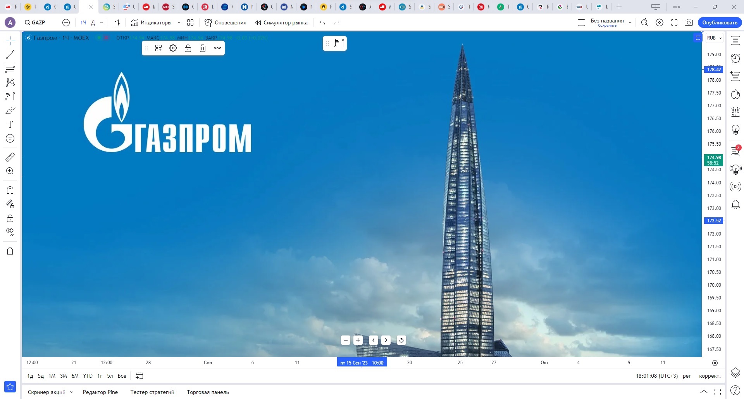Select the trend line drawing tool
The image size is (744, 399).
click(x=10, y=55)
